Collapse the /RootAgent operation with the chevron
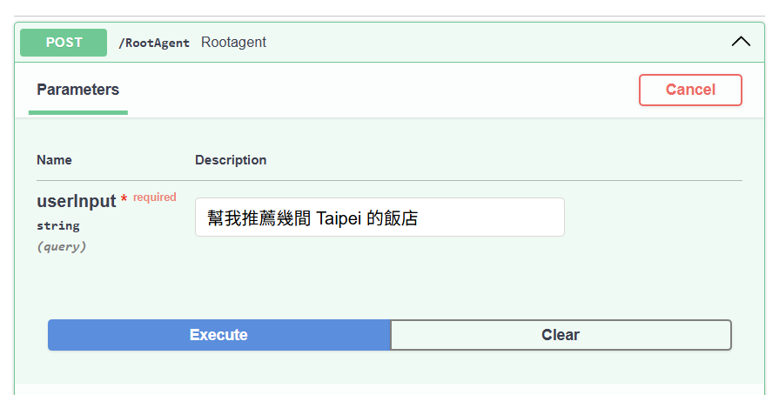 741,42
